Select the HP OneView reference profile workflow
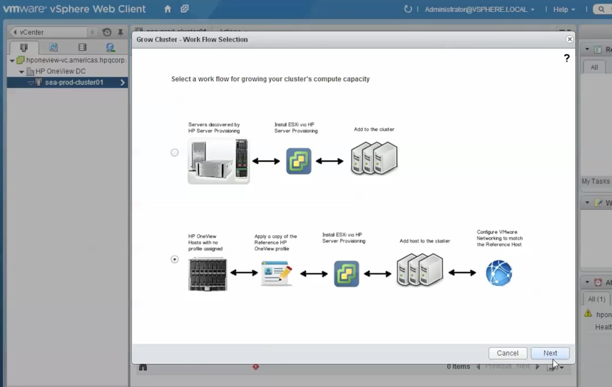The width and height of the screenshot is (612, 387). pyautogui.click(x=174, y=259)
